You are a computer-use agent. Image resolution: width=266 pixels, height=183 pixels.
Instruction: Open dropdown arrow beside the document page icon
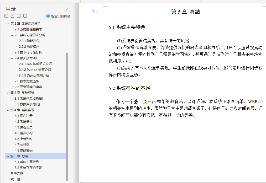97,12
